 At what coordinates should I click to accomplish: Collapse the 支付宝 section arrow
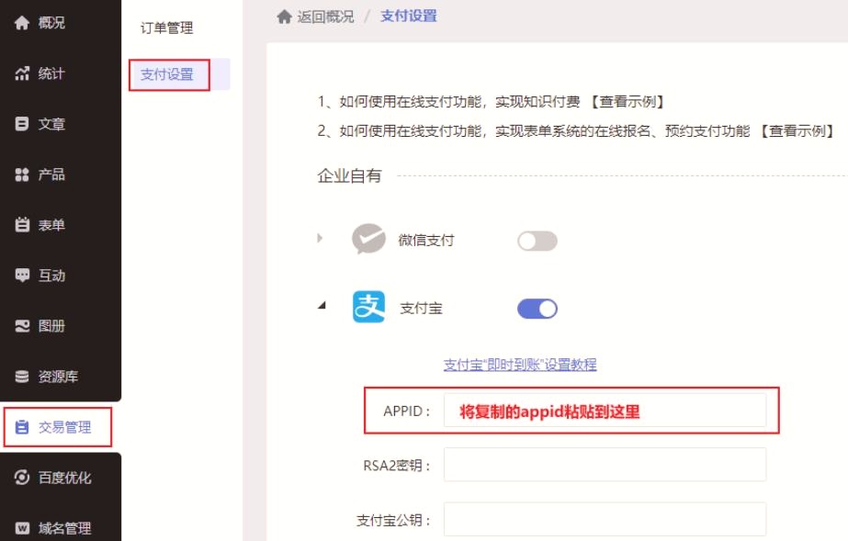321,307
